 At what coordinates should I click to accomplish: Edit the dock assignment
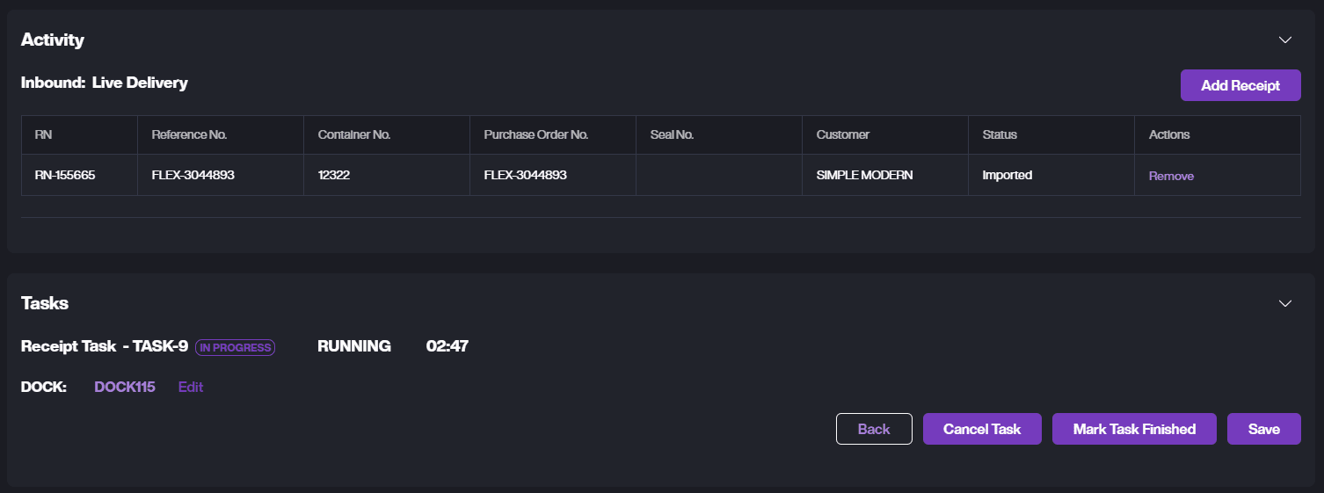191,387
